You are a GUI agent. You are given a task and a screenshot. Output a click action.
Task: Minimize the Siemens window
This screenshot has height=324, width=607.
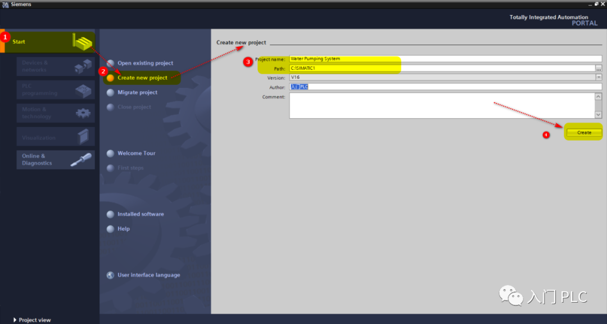coord(590,4)
